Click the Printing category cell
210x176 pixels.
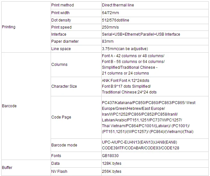coord(9,27)
